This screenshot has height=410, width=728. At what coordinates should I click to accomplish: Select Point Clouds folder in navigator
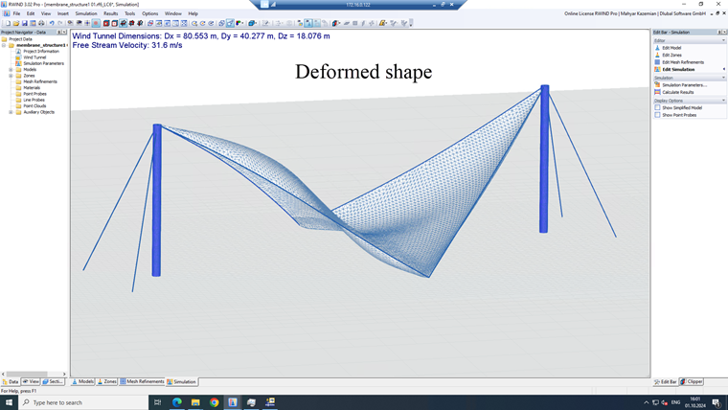(34, 105)
